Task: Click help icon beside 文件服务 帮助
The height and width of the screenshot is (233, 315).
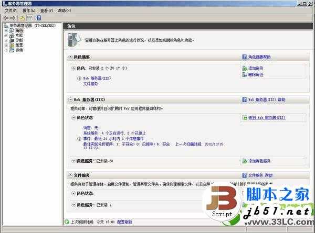Action: (x=244, y=175)
